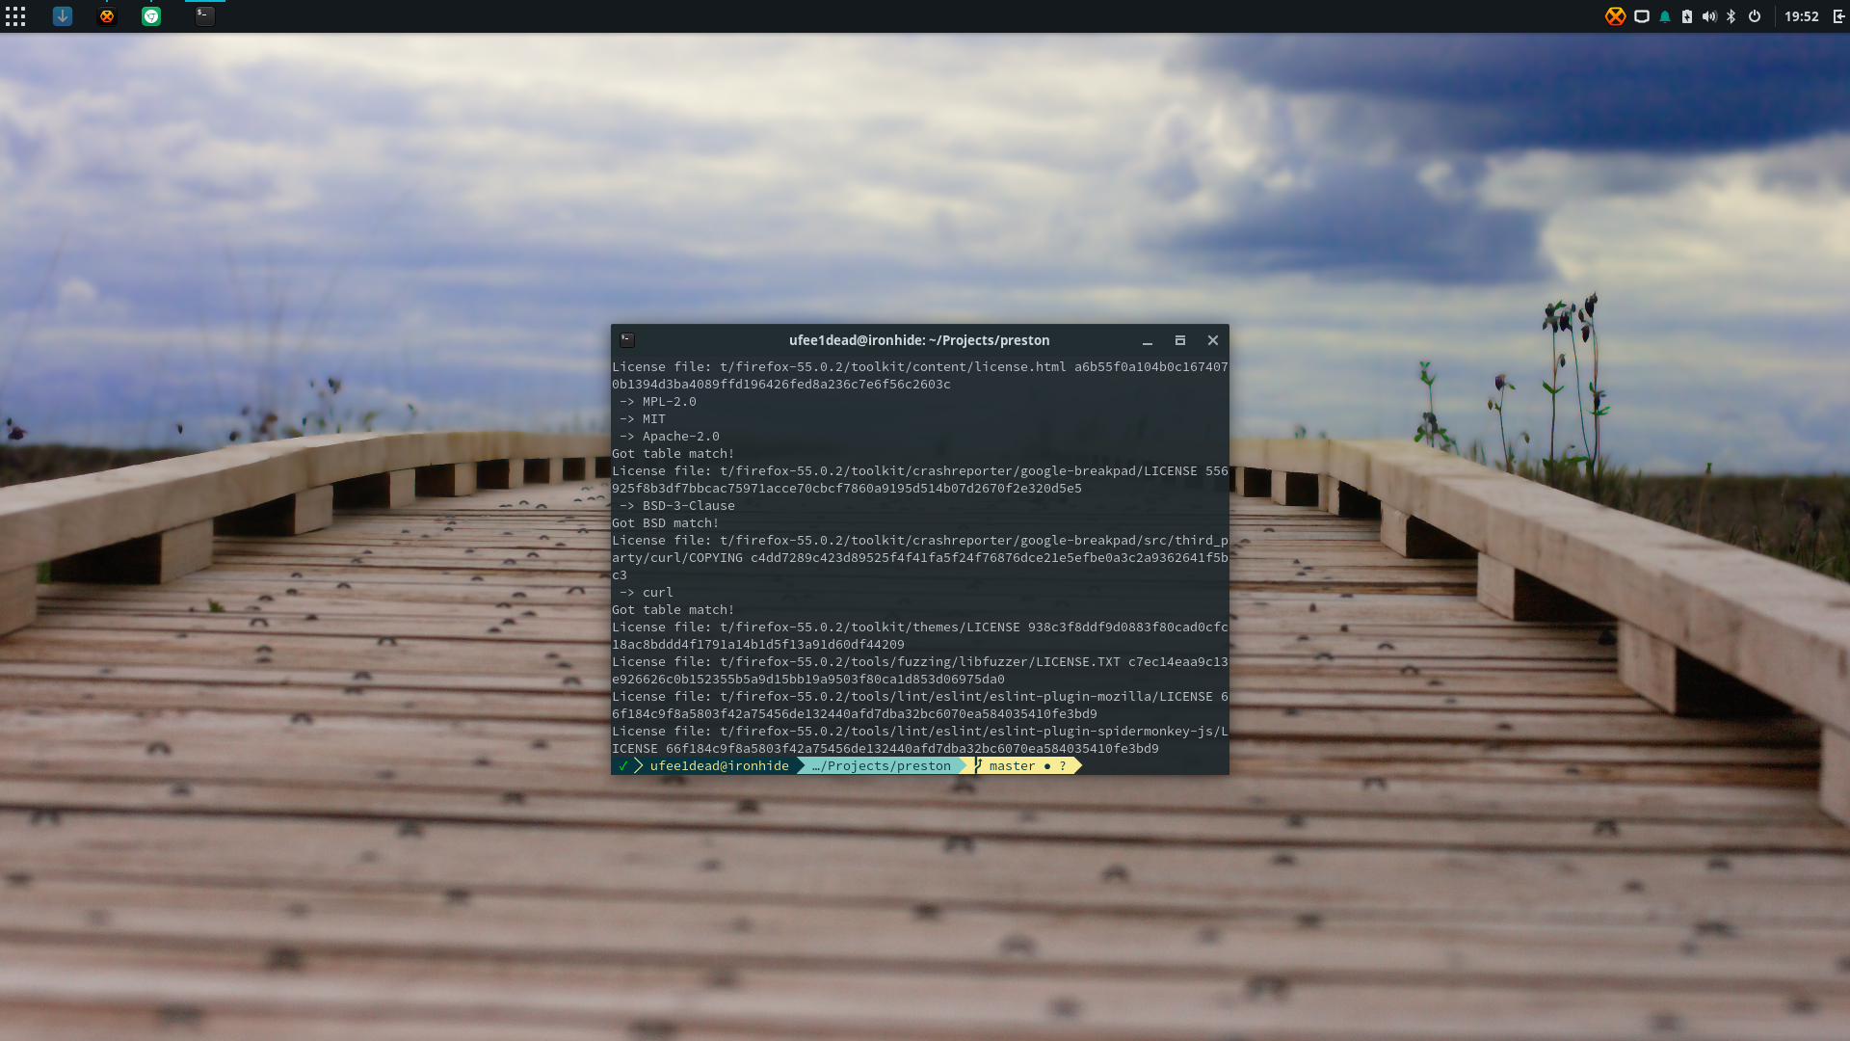
Task: Click the toolkit/content/license.html path text
Action: coord(893,367)
